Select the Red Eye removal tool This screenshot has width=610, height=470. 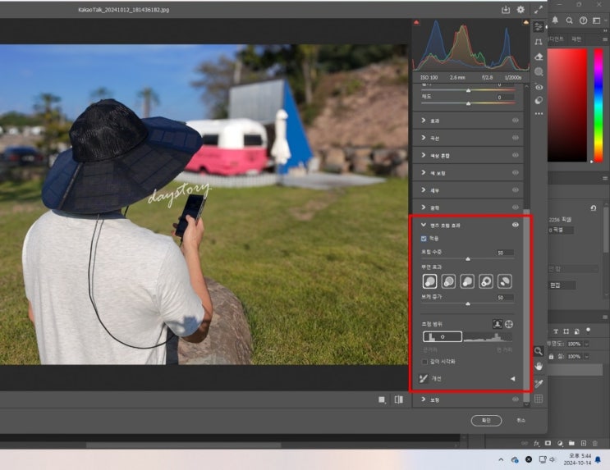coord(539,86)
